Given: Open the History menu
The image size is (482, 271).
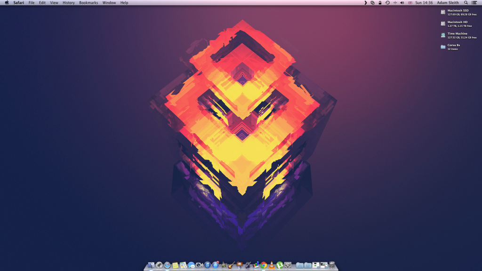Looking at the screenshot, I should (69, 3).
